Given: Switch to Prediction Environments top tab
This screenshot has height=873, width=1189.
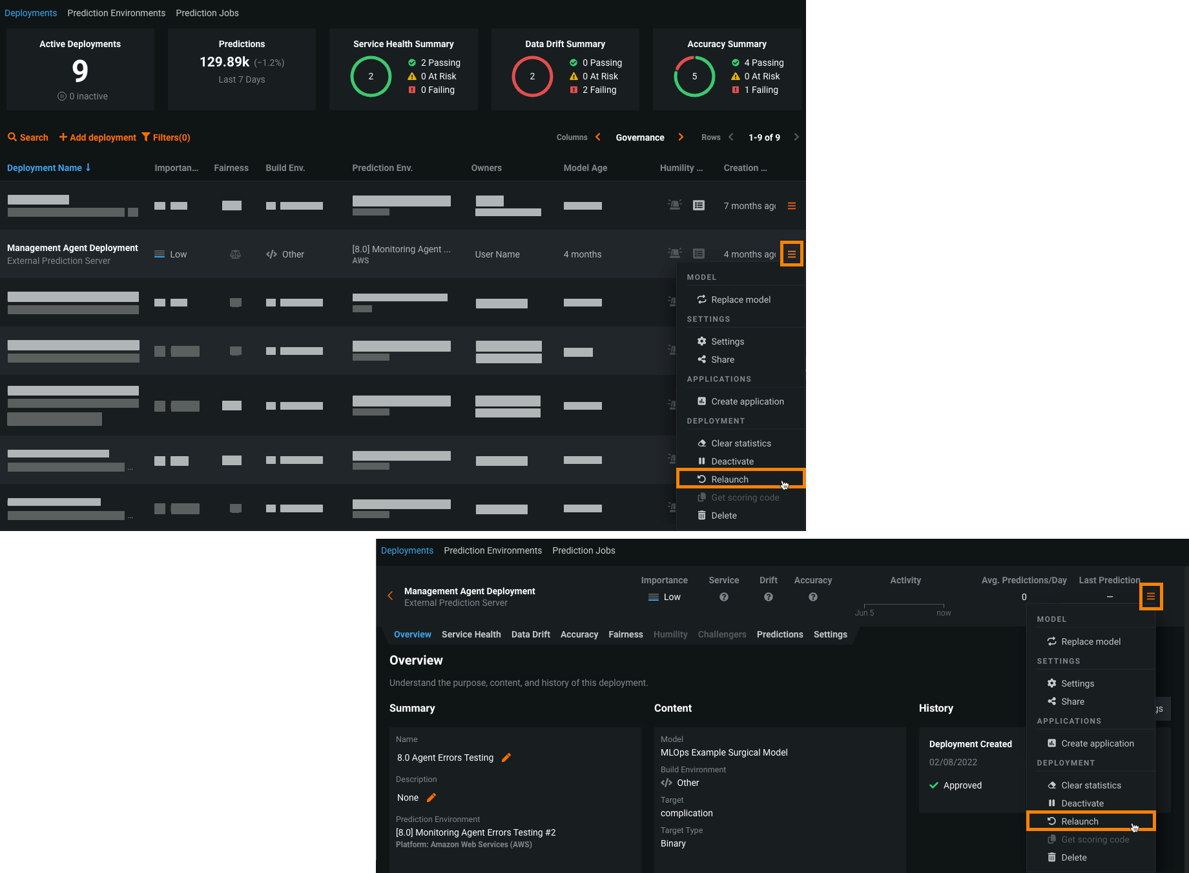Looking at the screenshot, I should click(116, 13).
